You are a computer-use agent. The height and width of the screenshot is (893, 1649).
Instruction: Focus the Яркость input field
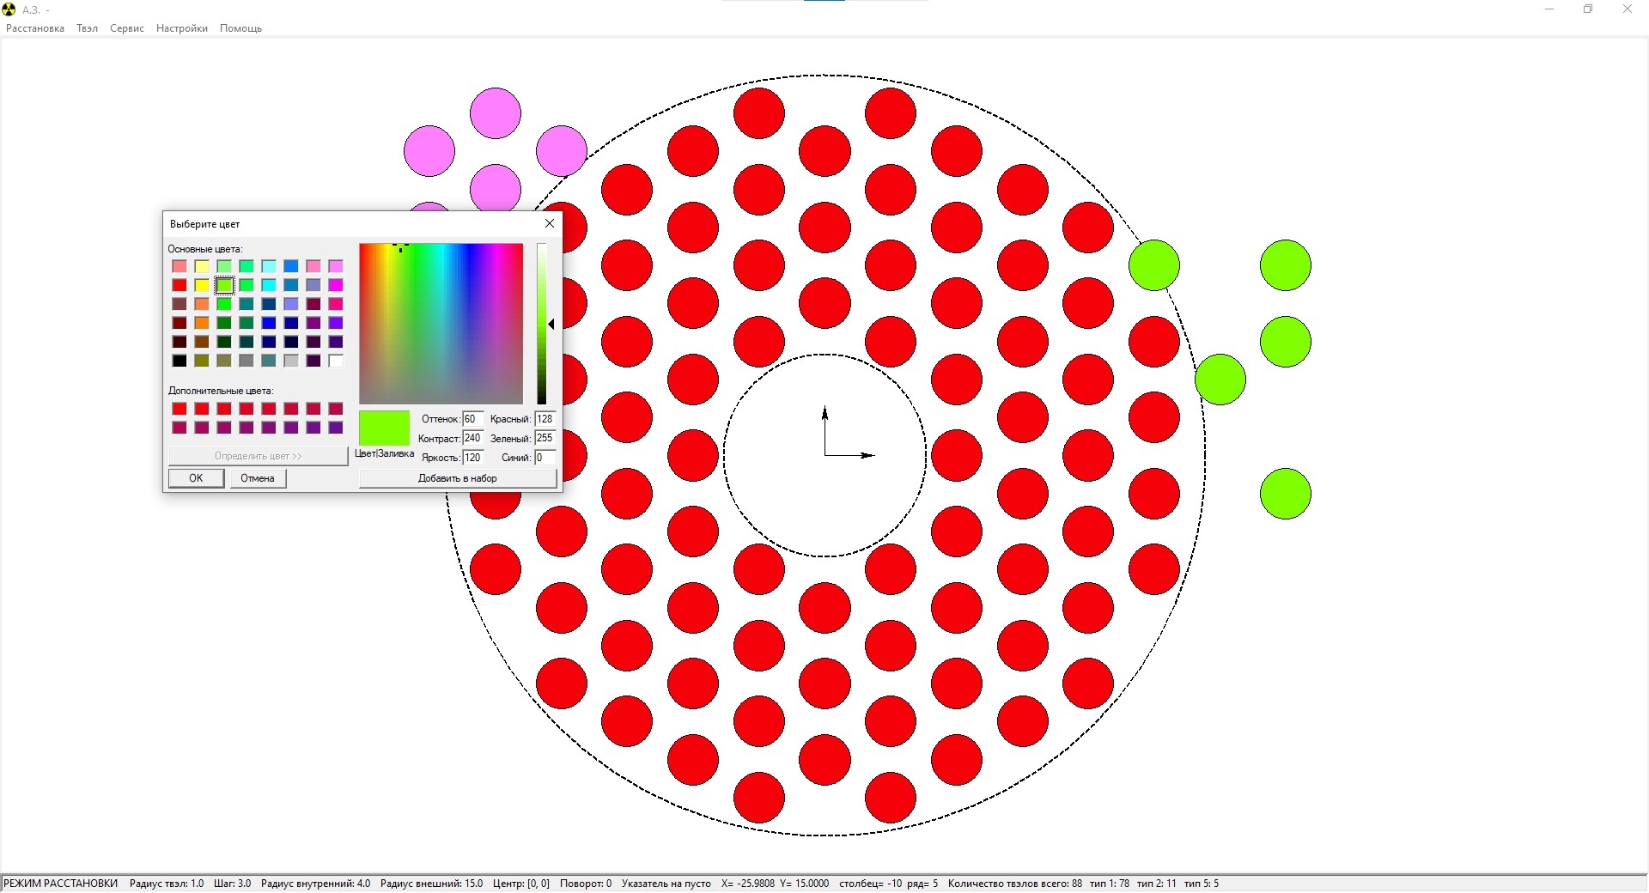coord(473,458)
